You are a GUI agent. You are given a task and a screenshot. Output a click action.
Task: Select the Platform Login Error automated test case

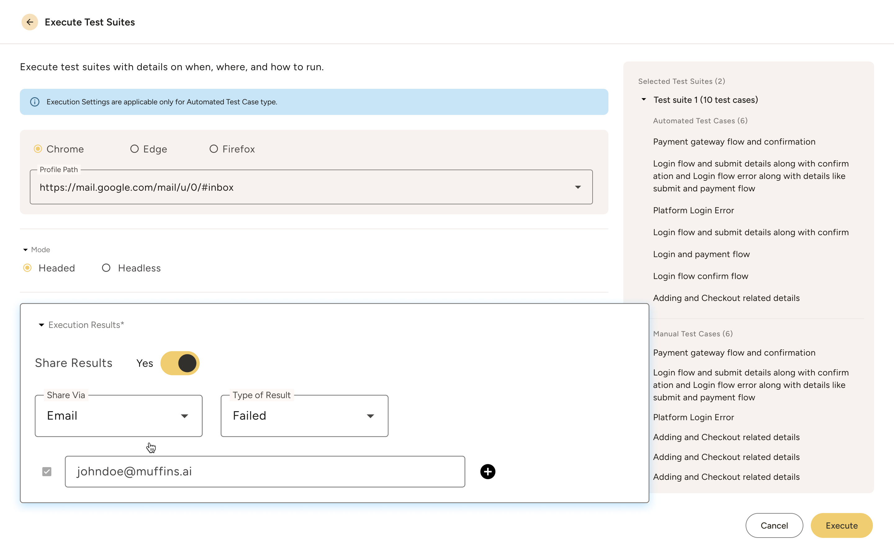693,210
